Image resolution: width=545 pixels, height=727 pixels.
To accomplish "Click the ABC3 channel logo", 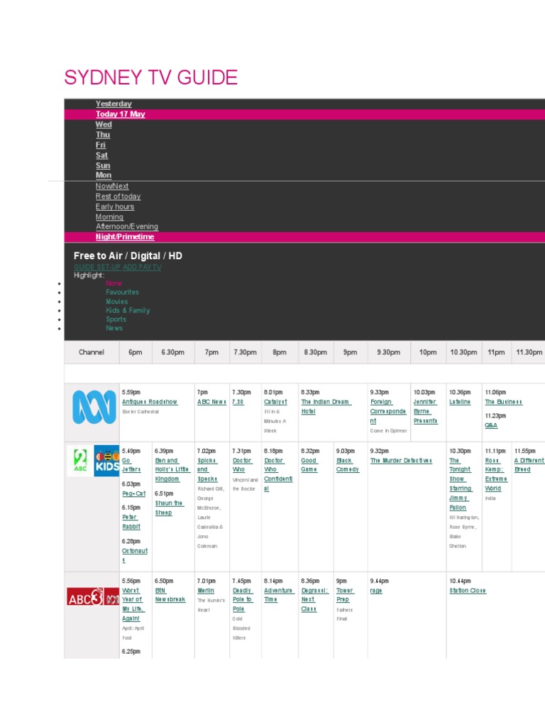I will pos(86,598).
